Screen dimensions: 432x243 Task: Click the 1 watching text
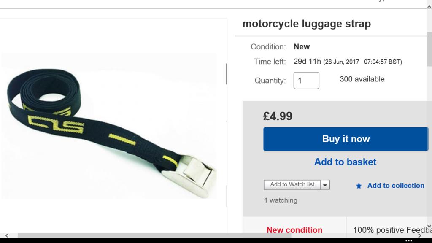tap(281, 200)
